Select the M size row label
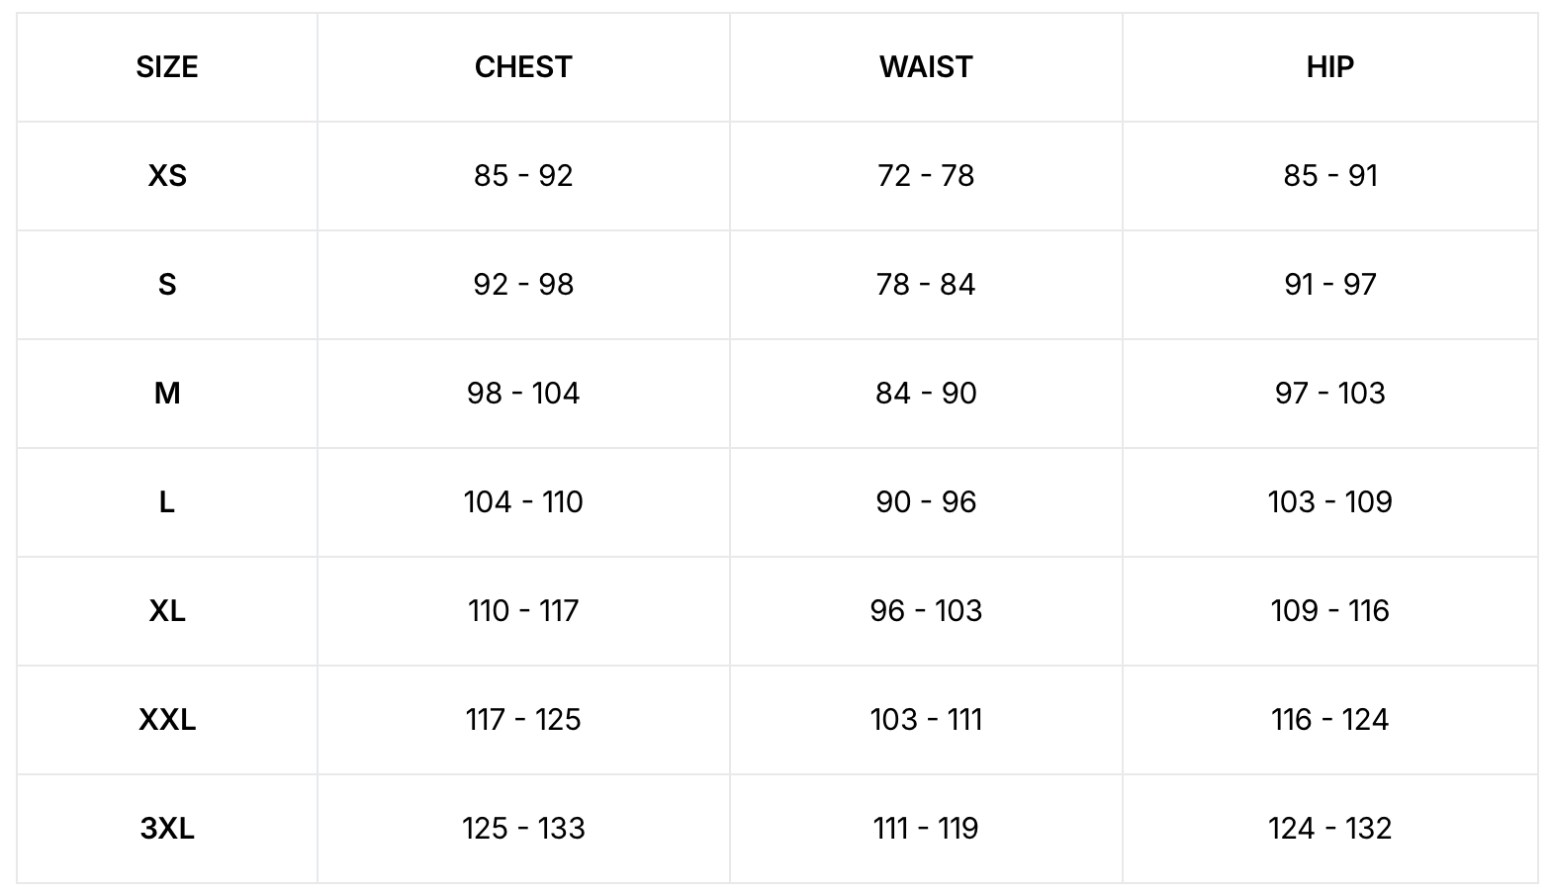This screenshot has width=1551, height=894. pos(167,394)
